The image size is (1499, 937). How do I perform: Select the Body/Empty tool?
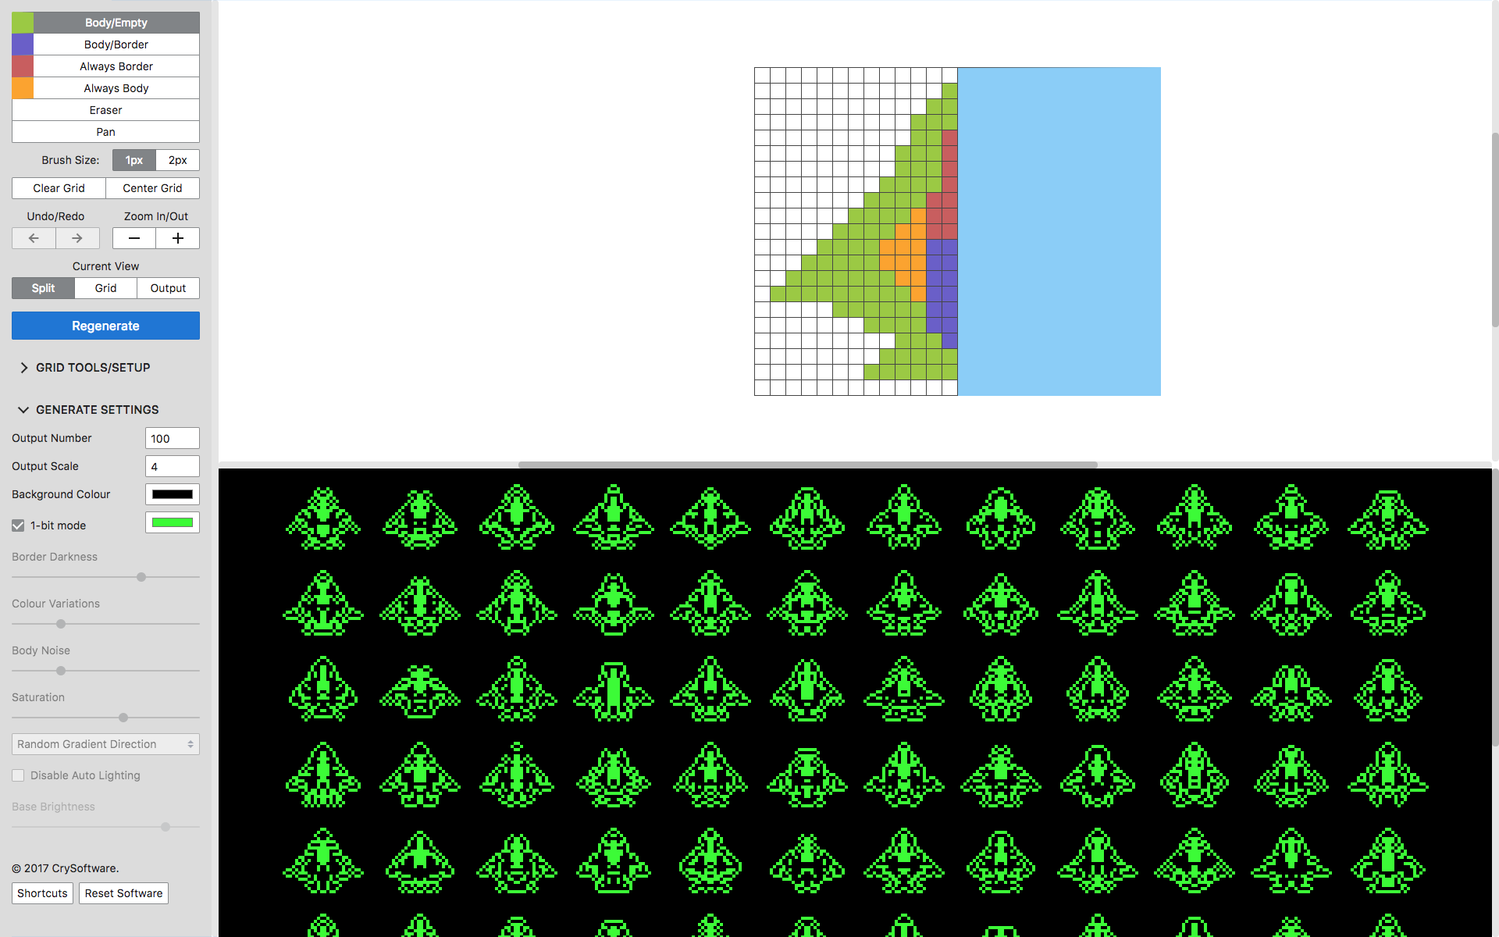pyautogui.click(x=115, y=20)
